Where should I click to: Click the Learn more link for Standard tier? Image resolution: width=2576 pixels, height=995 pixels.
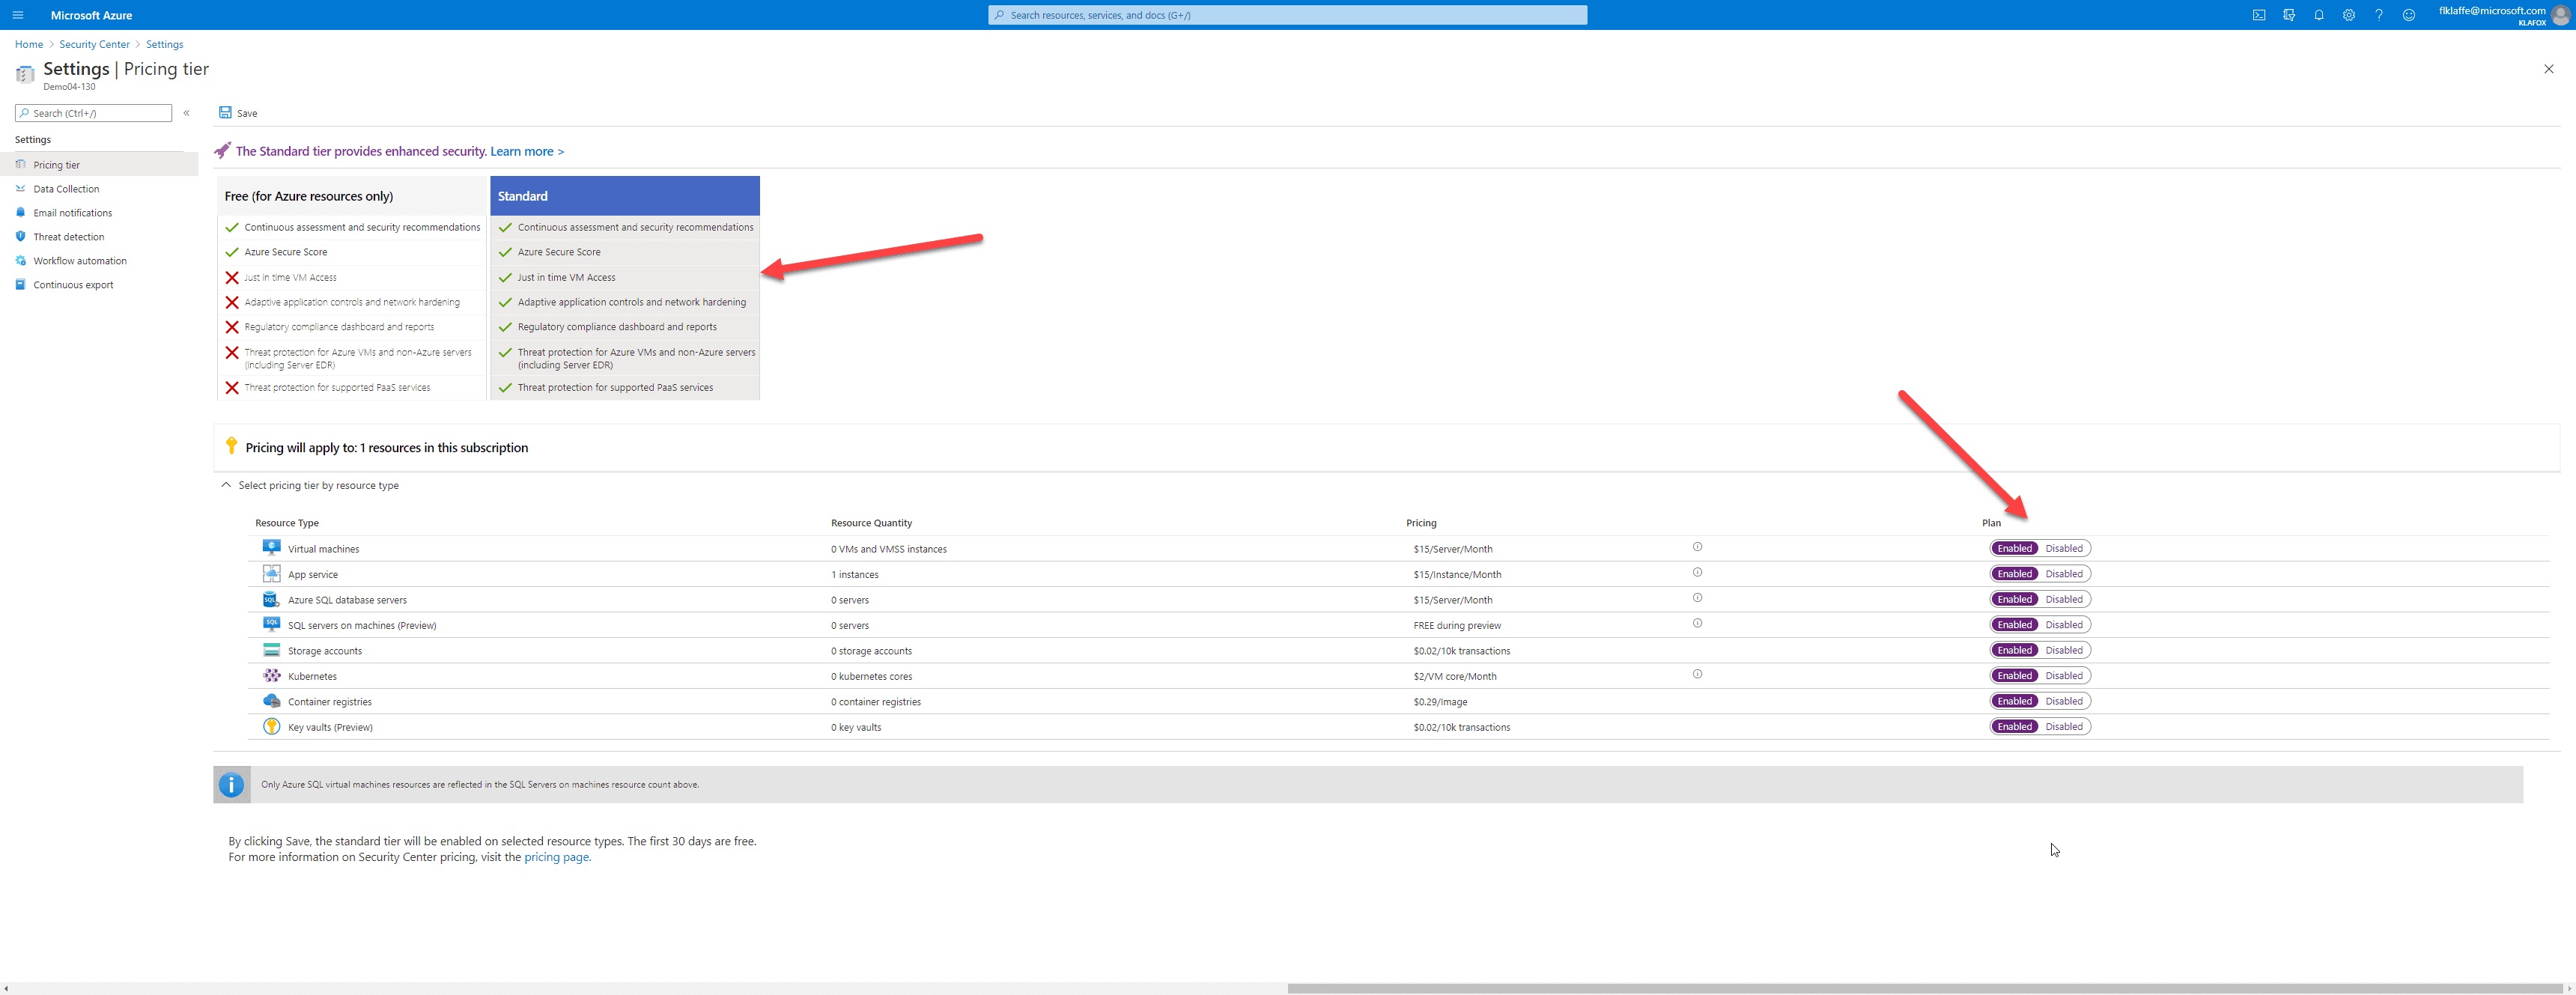tap(527, 150)
